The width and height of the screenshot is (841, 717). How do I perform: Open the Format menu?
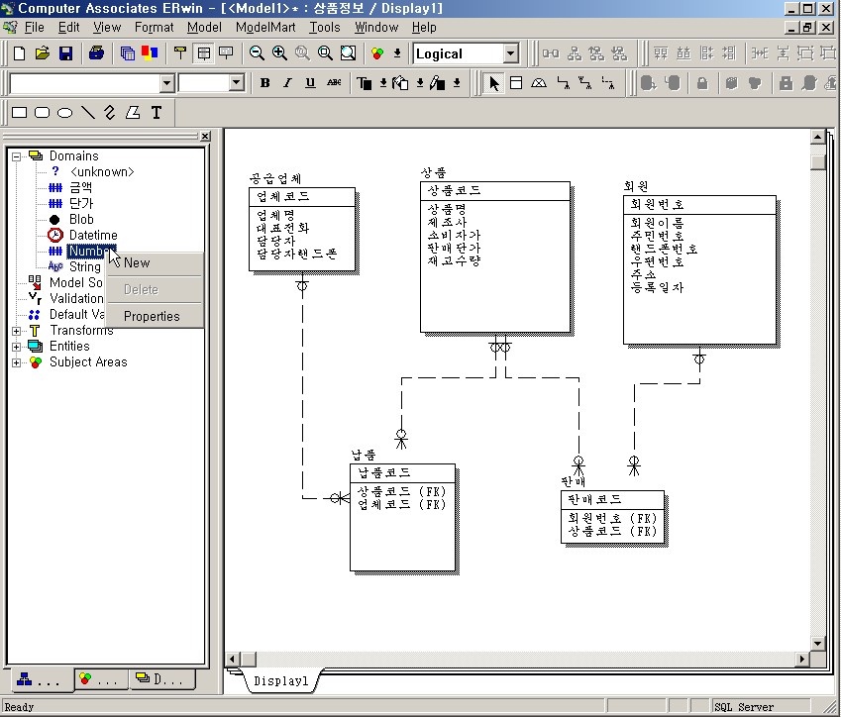(154, 28)
